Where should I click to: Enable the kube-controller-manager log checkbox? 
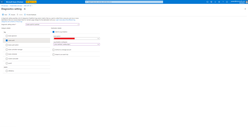(x=7, y=50)
